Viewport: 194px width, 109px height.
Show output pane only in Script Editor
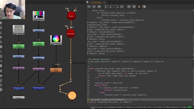(134, 7)
